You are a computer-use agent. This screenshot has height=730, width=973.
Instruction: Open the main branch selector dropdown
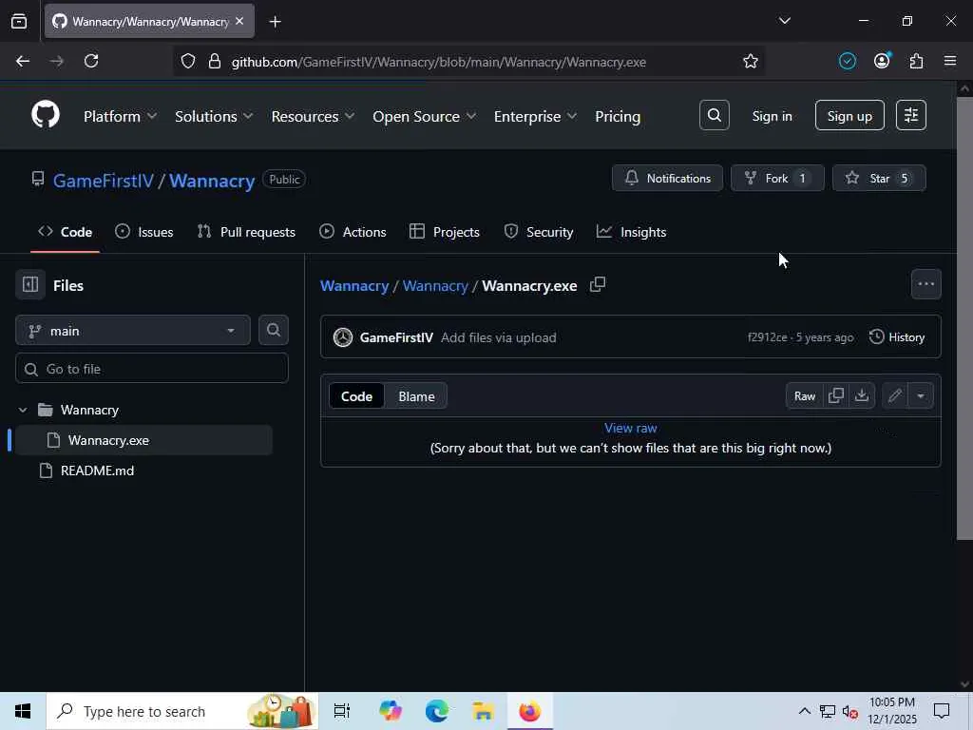(x=133, y=330)
